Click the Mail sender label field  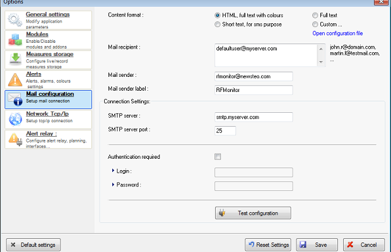click(254, 90)
